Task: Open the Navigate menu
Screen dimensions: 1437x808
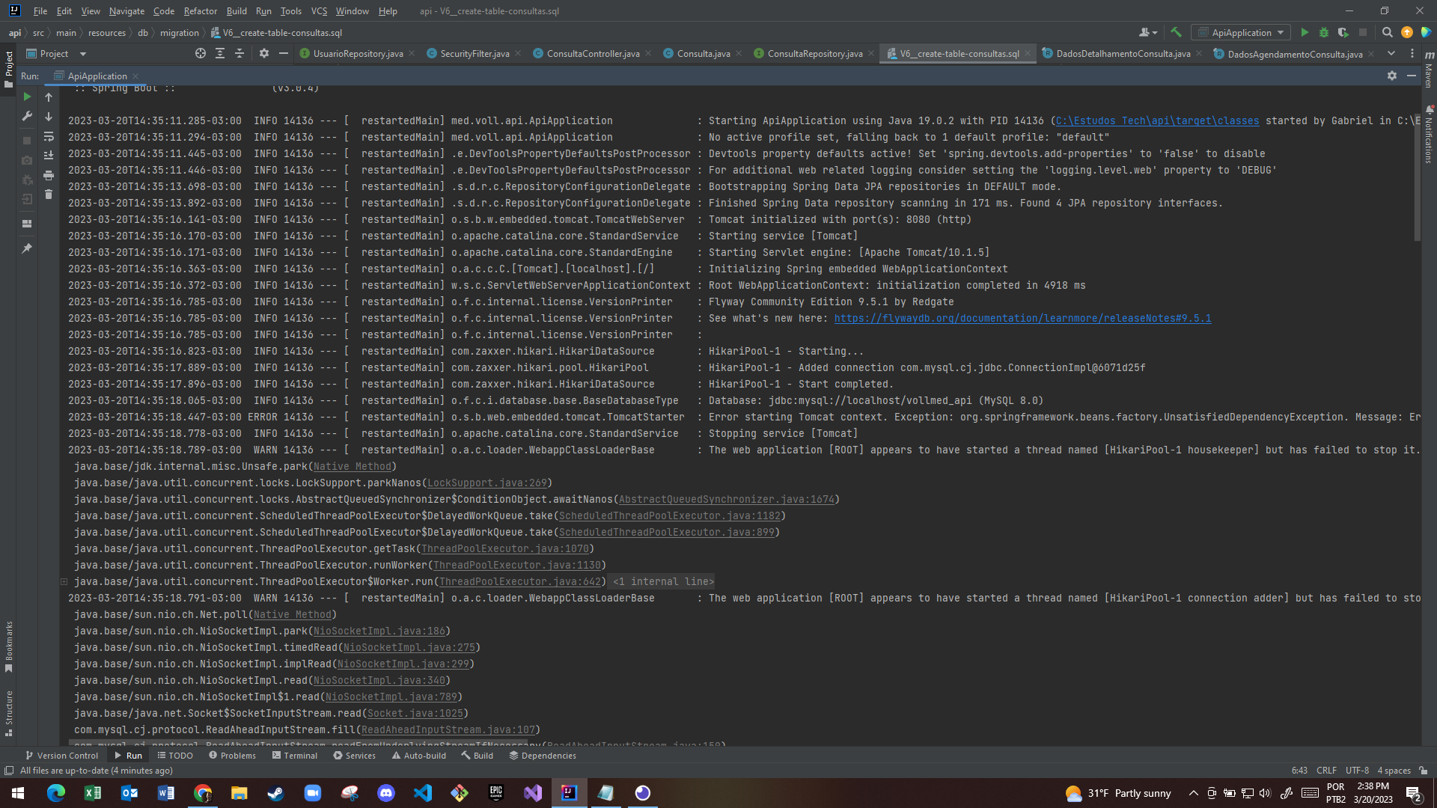Action: click(x=126, y=11)
